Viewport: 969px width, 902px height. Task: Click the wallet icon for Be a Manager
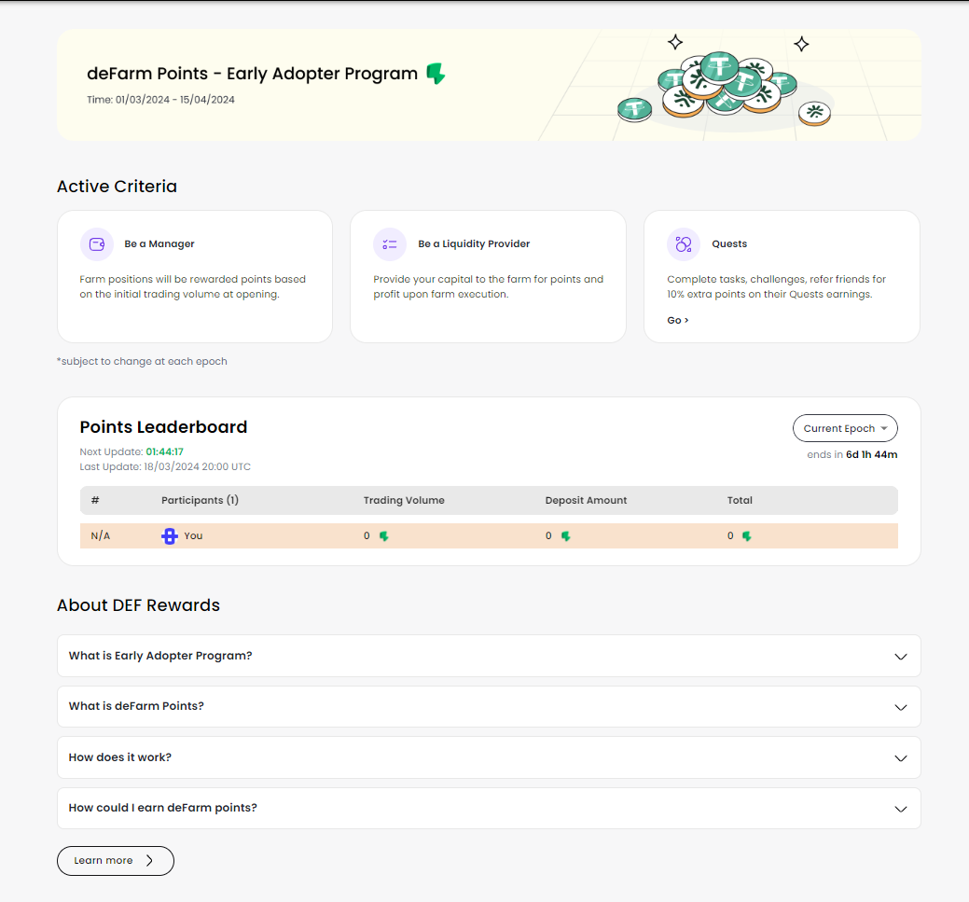click(97, 244)
